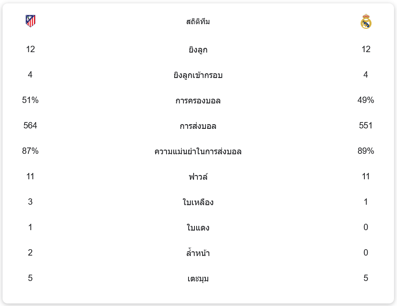Click Atlético's 3 yellow cards value
397x306 pixels.
(31, 202)
